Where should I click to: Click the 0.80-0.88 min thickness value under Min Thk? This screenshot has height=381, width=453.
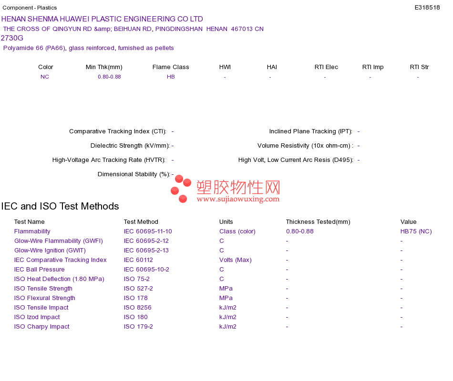[109, 77]
